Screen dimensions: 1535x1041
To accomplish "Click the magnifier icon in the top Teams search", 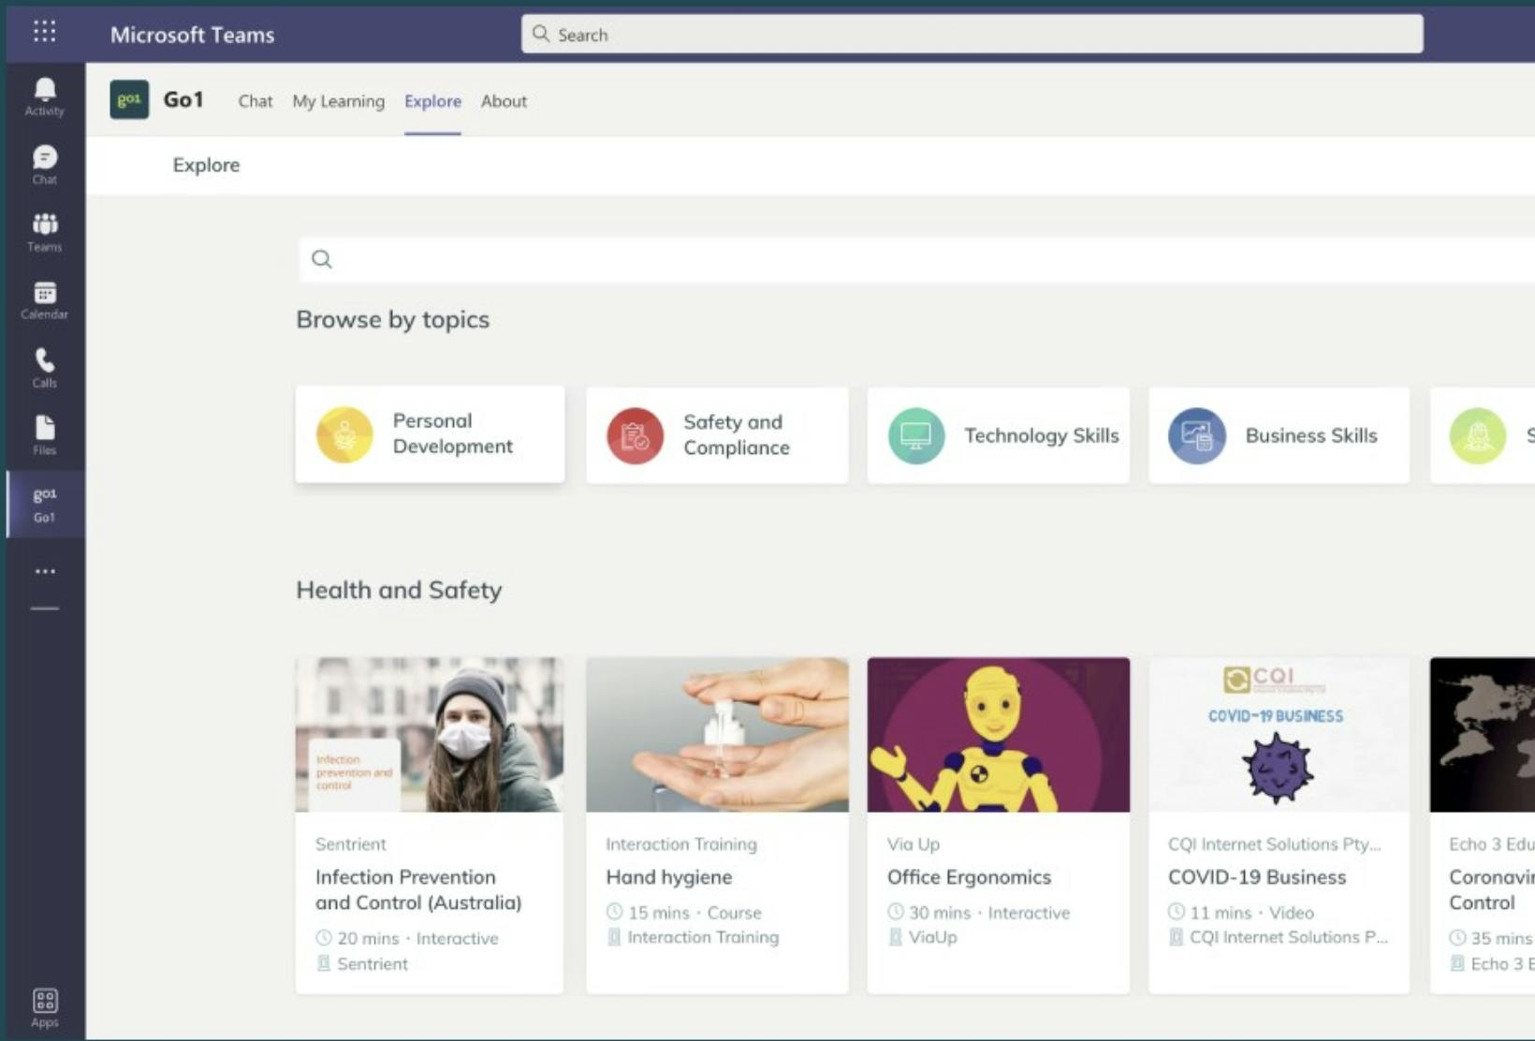I will pyautogui.click(x=541, y=34).
